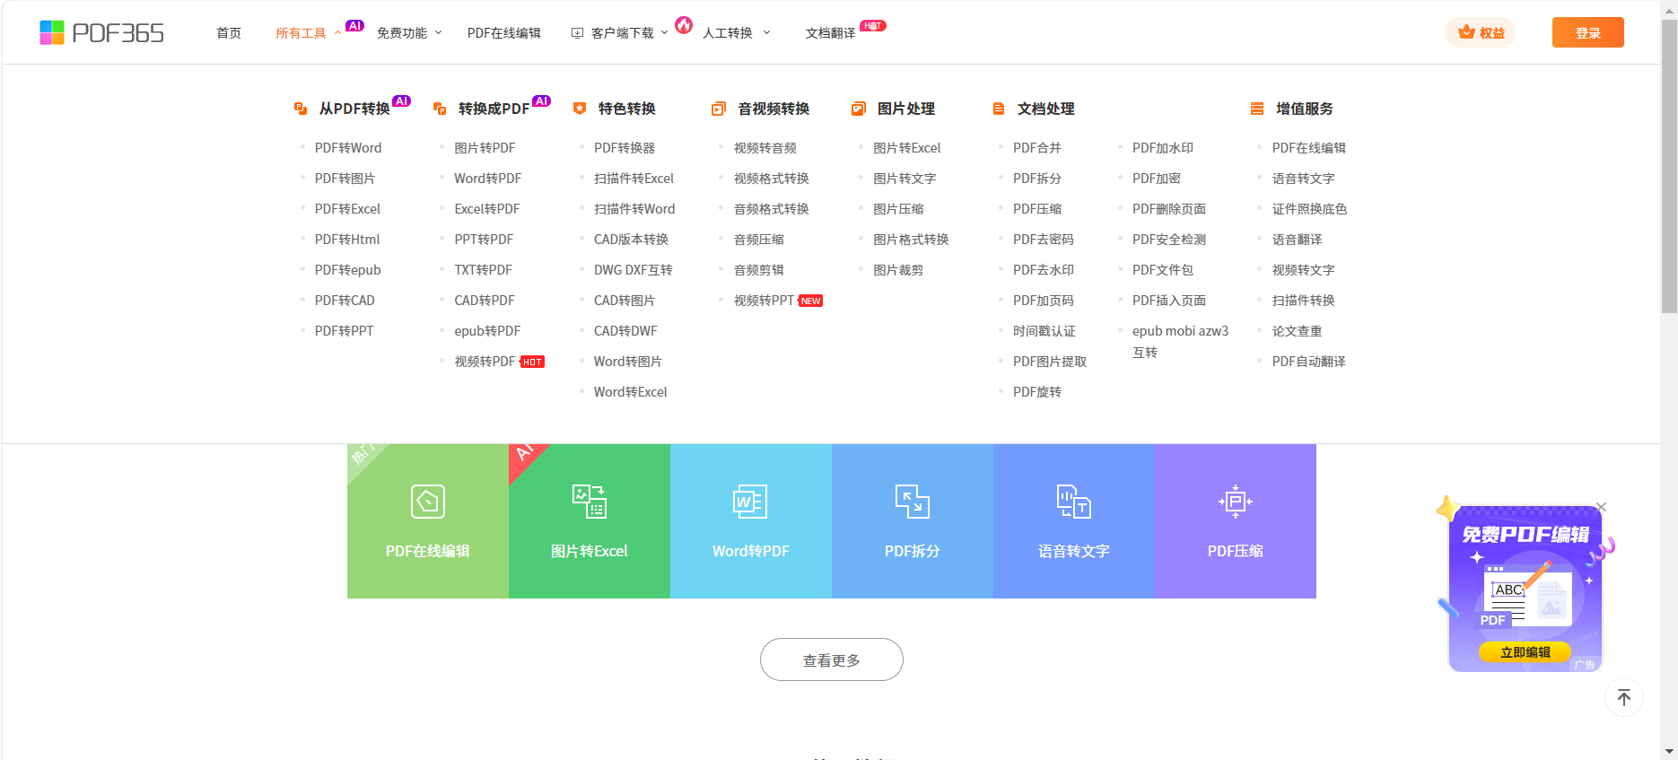1678x760 pixels.
Task: Click the orange 登录 button
Action: 1587,33
